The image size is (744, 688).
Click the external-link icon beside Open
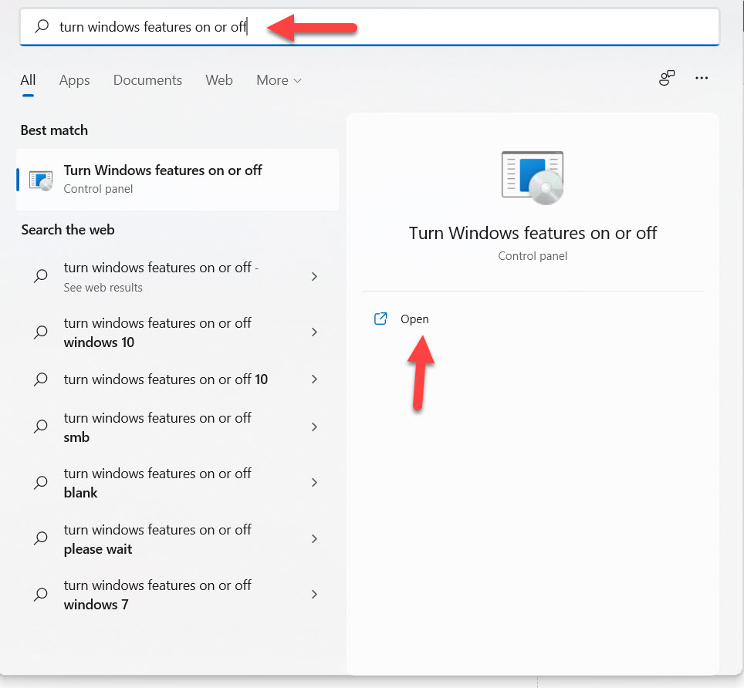[380, 319]
